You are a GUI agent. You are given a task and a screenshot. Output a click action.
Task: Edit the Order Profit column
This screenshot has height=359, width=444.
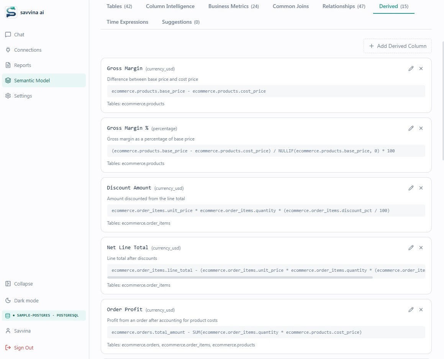(411, 310)
